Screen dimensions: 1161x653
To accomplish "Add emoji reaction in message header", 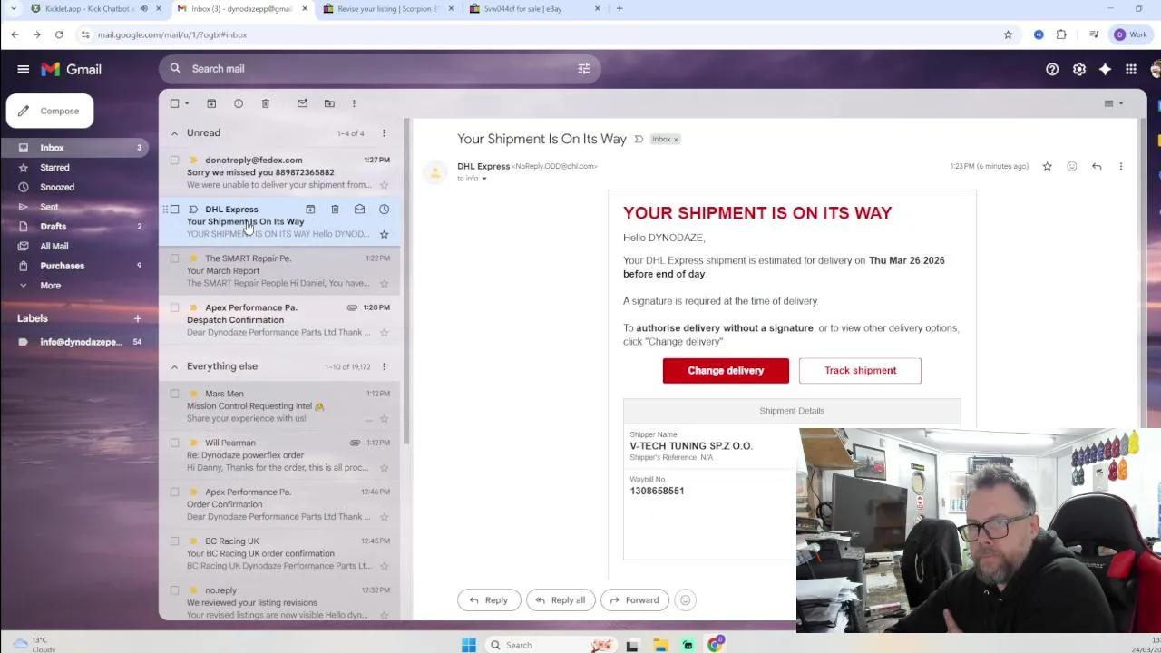I will 1072,166.
